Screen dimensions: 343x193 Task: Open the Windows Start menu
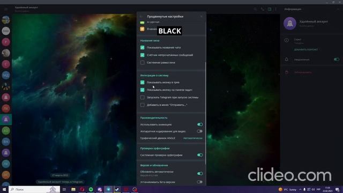point(4,189)
